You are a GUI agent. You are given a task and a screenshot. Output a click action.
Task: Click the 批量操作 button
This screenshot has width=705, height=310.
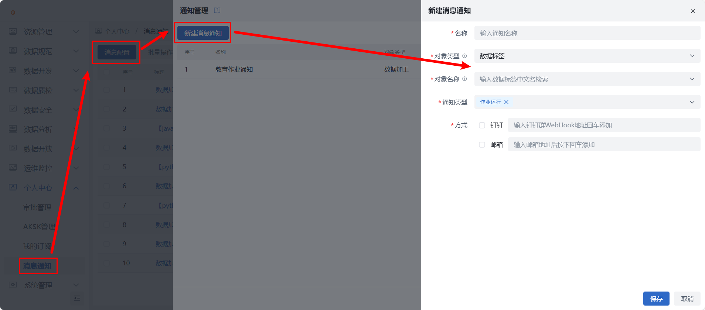coord(160,52)
